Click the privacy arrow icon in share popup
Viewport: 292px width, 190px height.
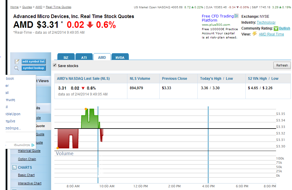pos(33,145)
